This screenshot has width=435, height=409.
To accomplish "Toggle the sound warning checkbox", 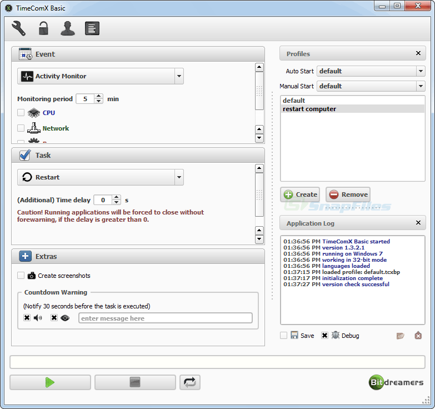I will pos(27,318).
